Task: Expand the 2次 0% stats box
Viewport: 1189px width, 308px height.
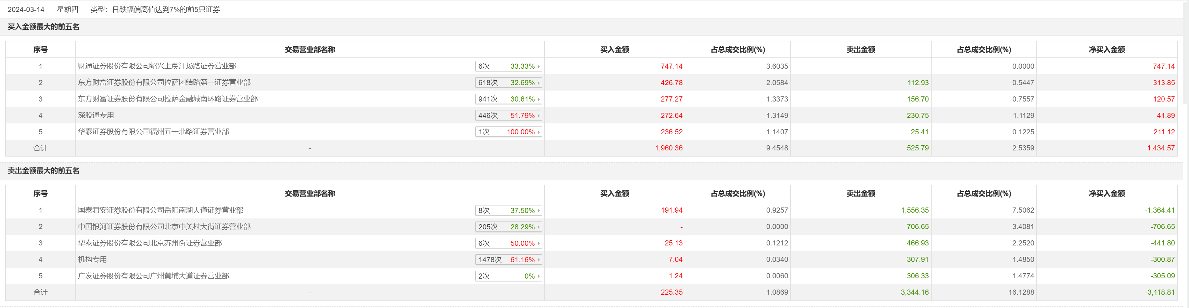Action: point(508,276)
